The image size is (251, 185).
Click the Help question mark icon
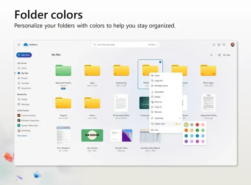(x=223, y=45)
